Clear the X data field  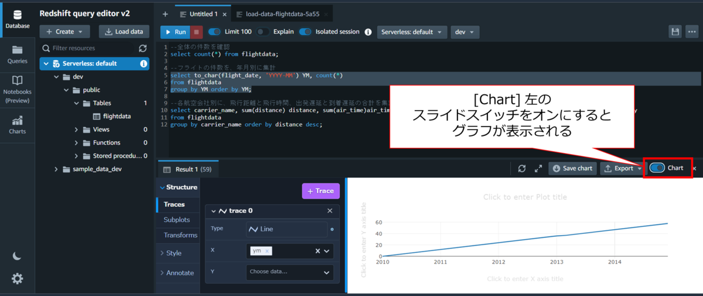coord(318,251)
